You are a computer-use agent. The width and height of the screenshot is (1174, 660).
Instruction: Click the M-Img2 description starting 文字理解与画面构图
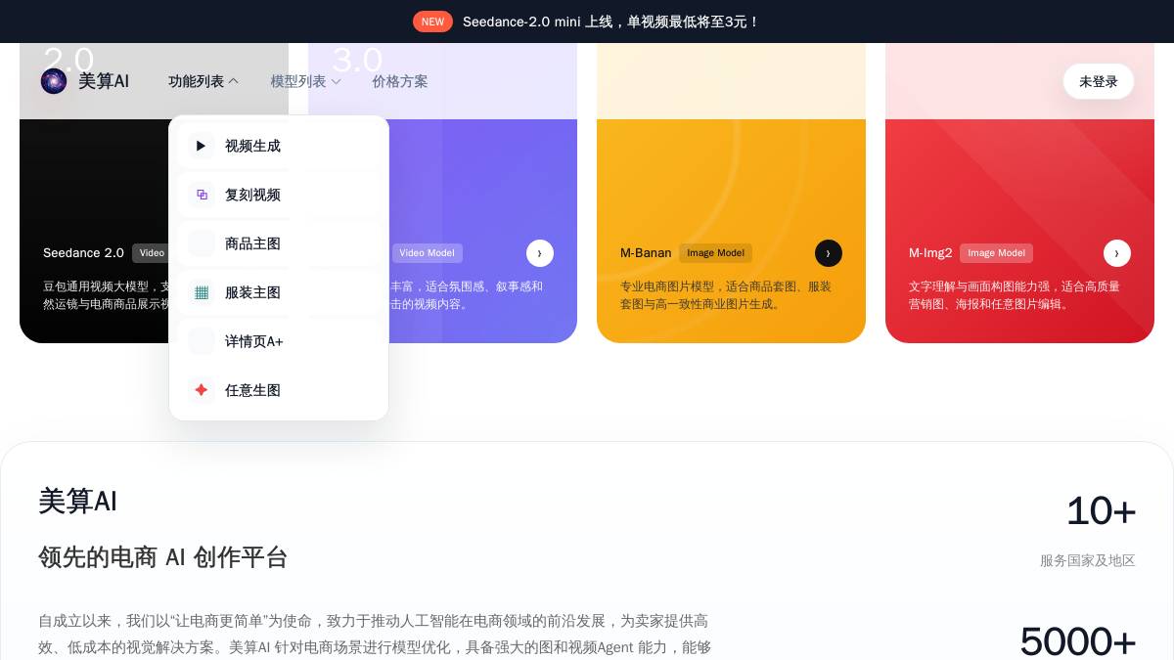point(1015,295)
